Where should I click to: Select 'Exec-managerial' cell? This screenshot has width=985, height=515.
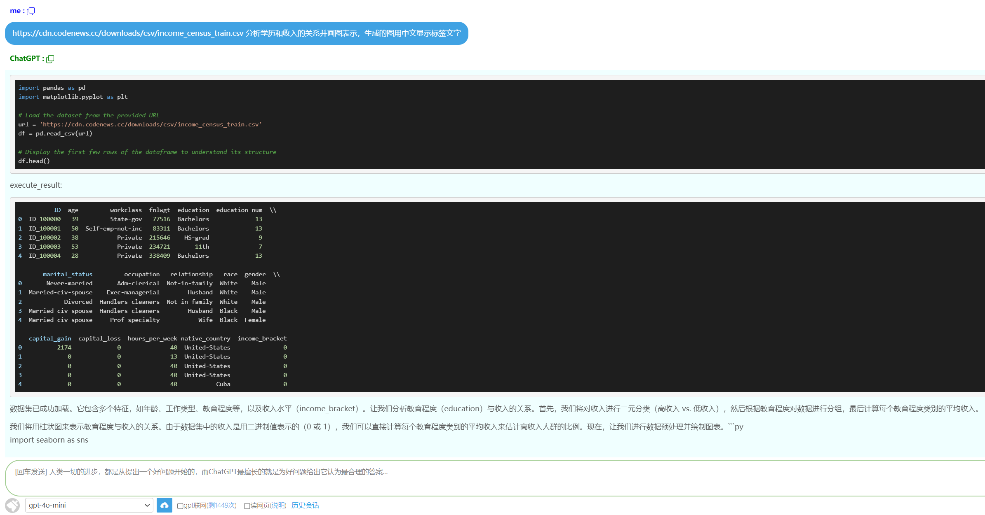[133, 292]
